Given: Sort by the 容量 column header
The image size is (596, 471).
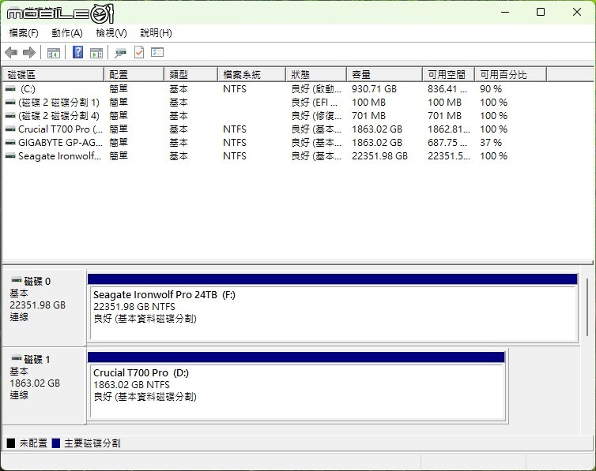Looking at the screenshot, I should coord(385,75).
